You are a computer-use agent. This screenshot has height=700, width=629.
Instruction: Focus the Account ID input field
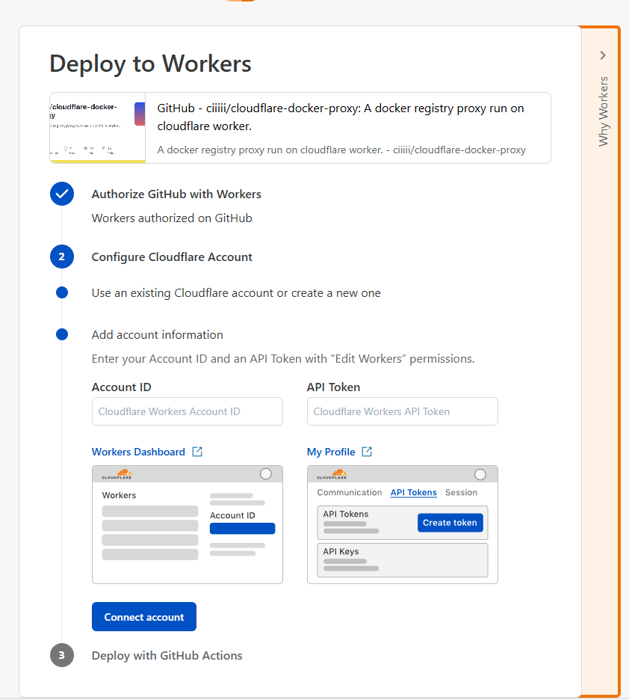pos(187,411)
